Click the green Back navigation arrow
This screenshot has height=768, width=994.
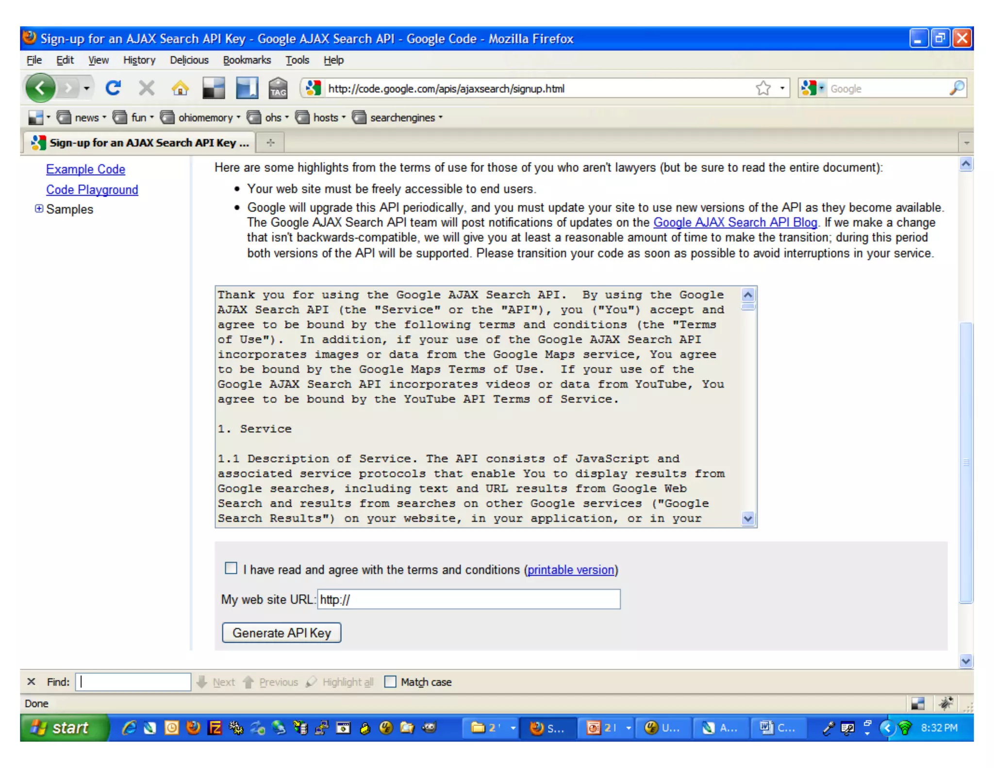40,88
